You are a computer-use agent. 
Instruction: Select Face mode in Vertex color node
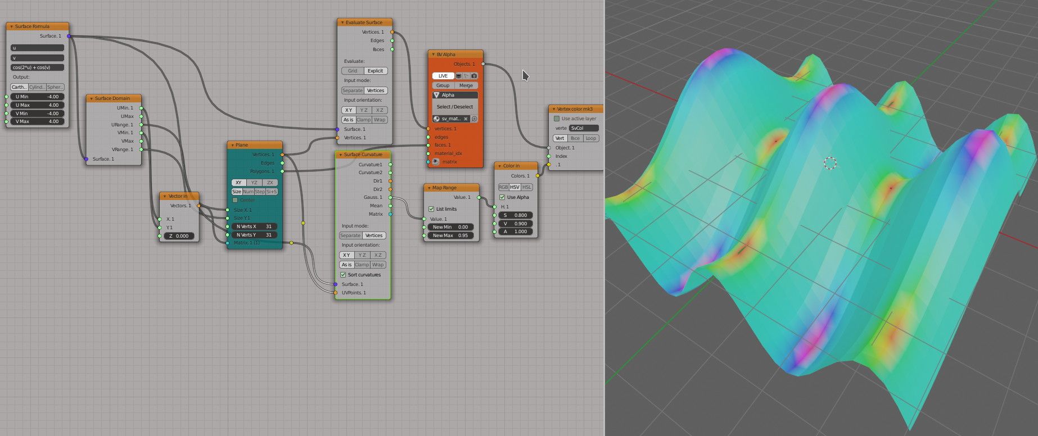[575, 138]
